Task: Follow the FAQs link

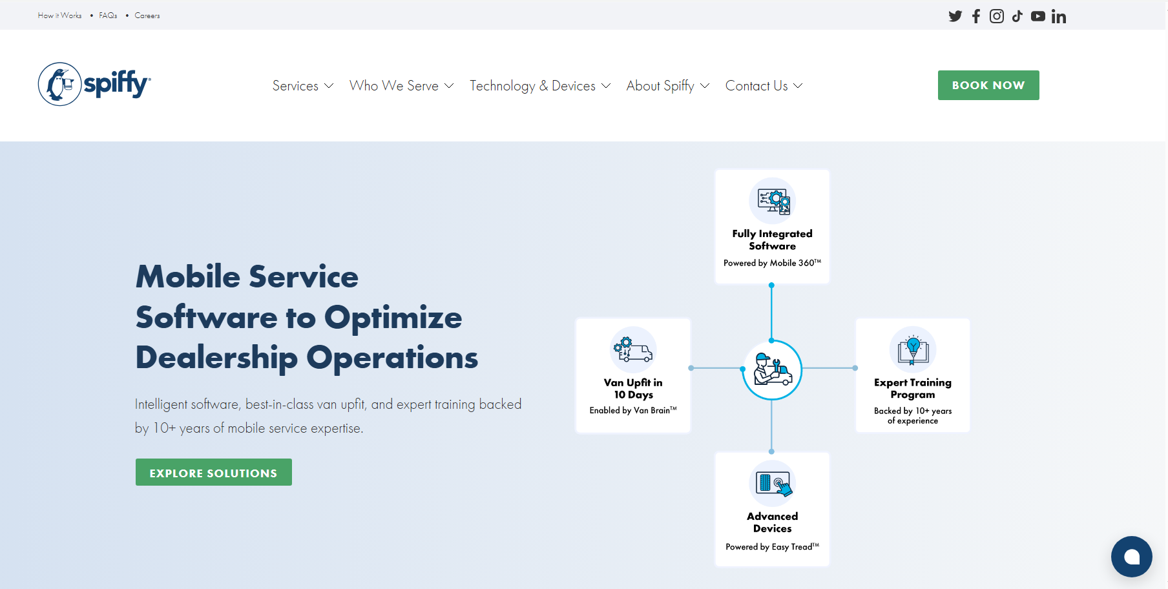Action: (108, 15)
